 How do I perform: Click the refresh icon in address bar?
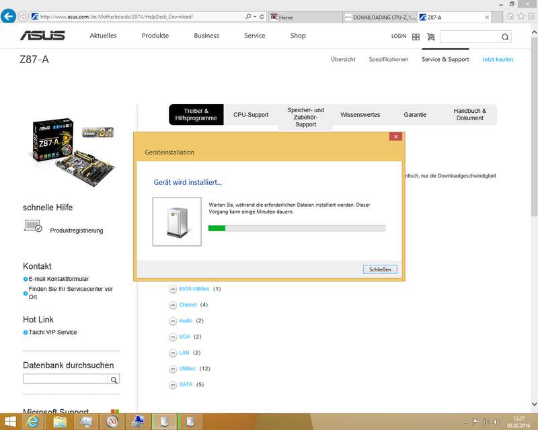[x=262, y=16]
